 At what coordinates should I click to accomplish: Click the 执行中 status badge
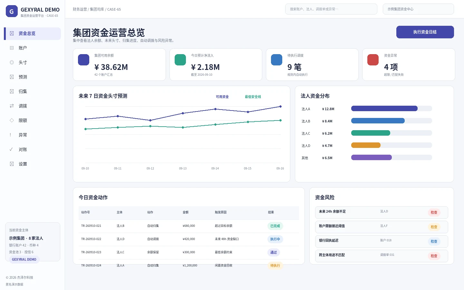(275, 239)
